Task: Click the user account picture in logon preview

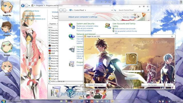Action: pos(132,59)
